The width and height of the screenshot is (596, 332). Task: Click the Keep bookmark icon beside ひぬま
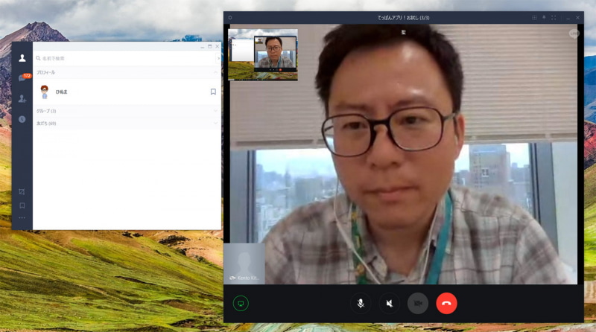[x=213, y=92]
